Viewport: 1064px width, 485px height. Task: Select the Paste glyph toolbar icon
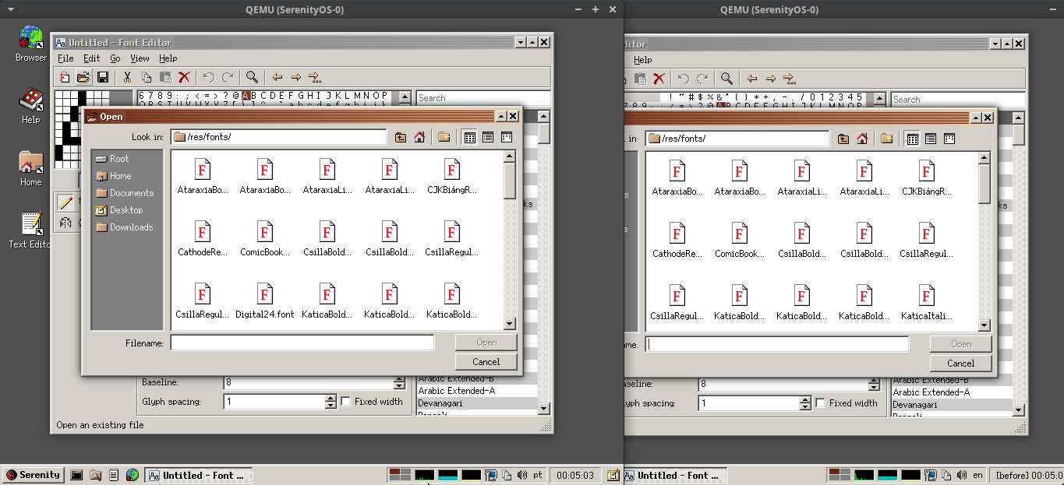[164, 77]
